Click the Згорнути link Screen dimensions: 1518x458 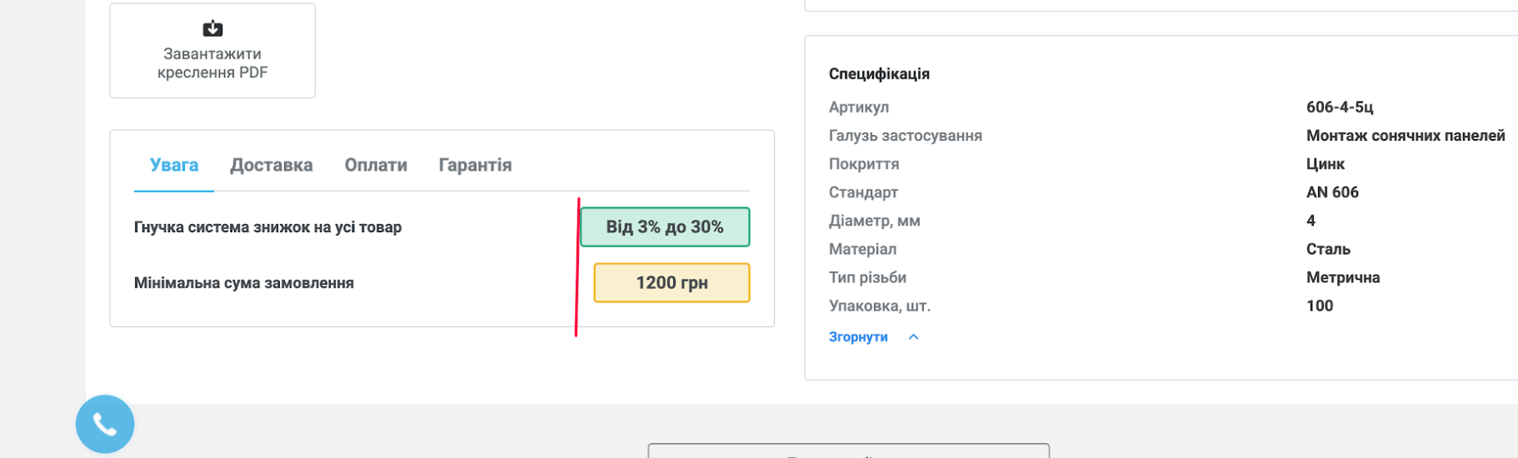[858, 337]
